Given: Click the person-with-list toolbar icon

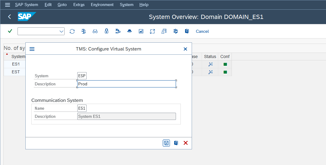Looking at the screenshot, I should pos(164,31).
